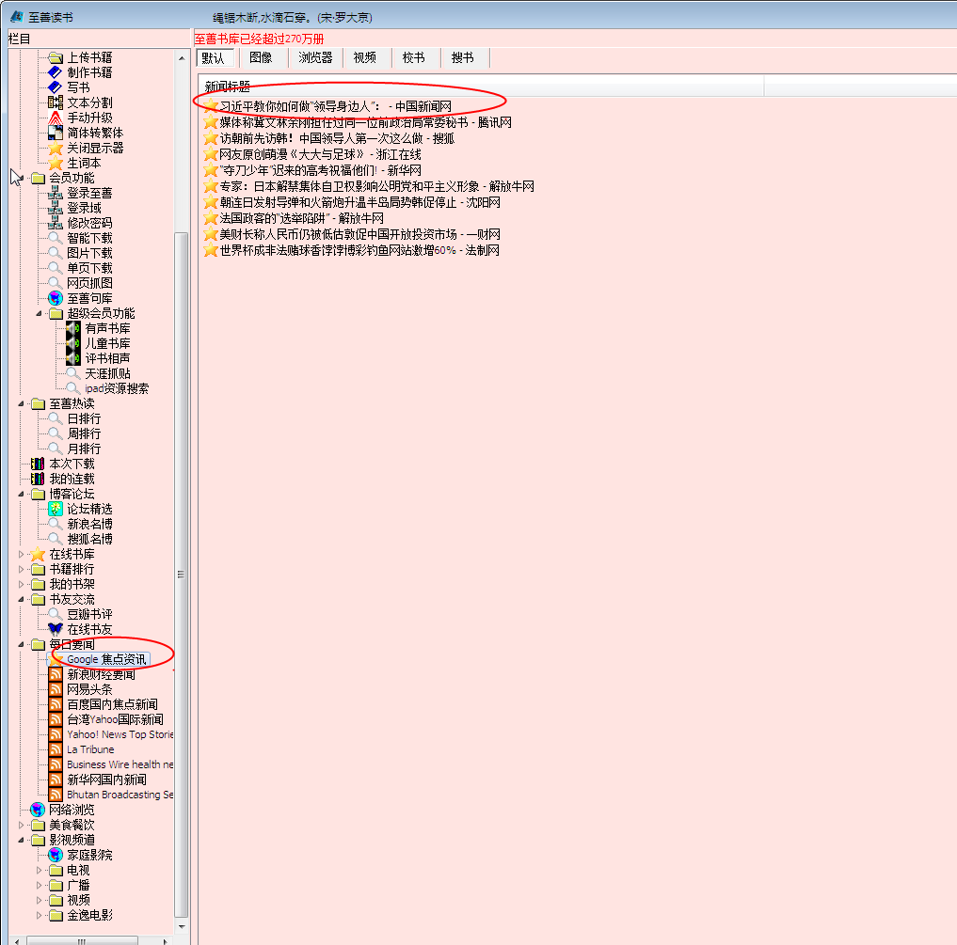
Task: Open the 浙江在线 headline row
Action: [321, 154]
